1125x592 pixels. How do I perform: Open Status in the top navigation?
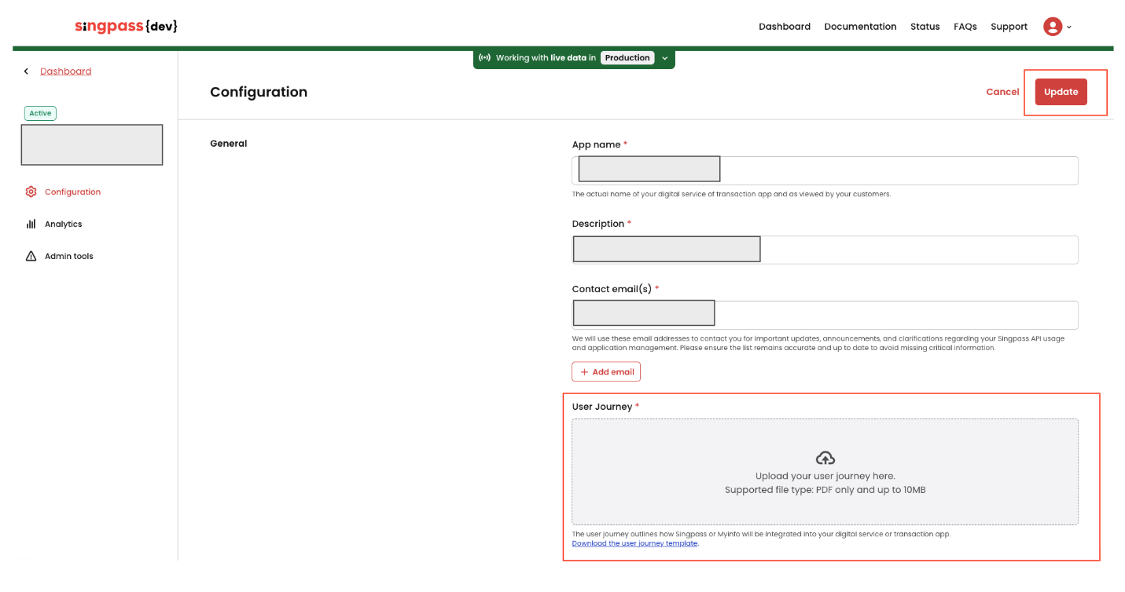[x=925, y=27]
